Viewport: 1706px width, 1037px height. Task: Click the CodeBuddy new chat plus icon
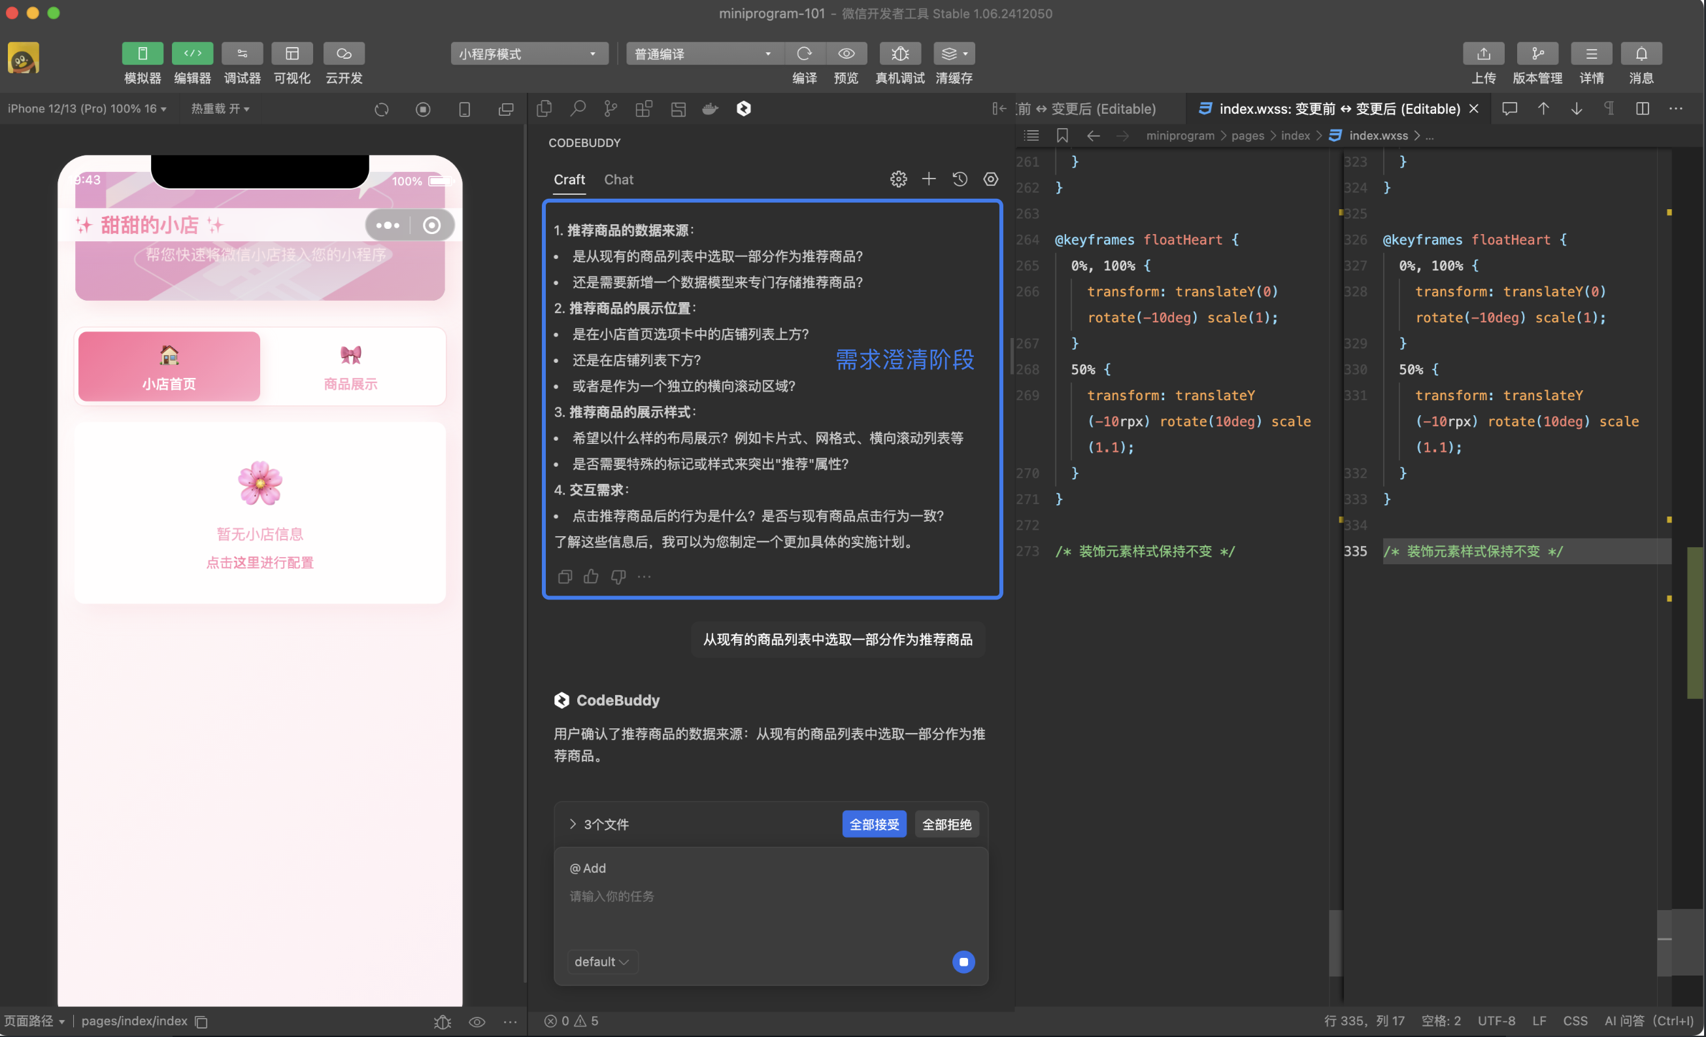(928, 179)
